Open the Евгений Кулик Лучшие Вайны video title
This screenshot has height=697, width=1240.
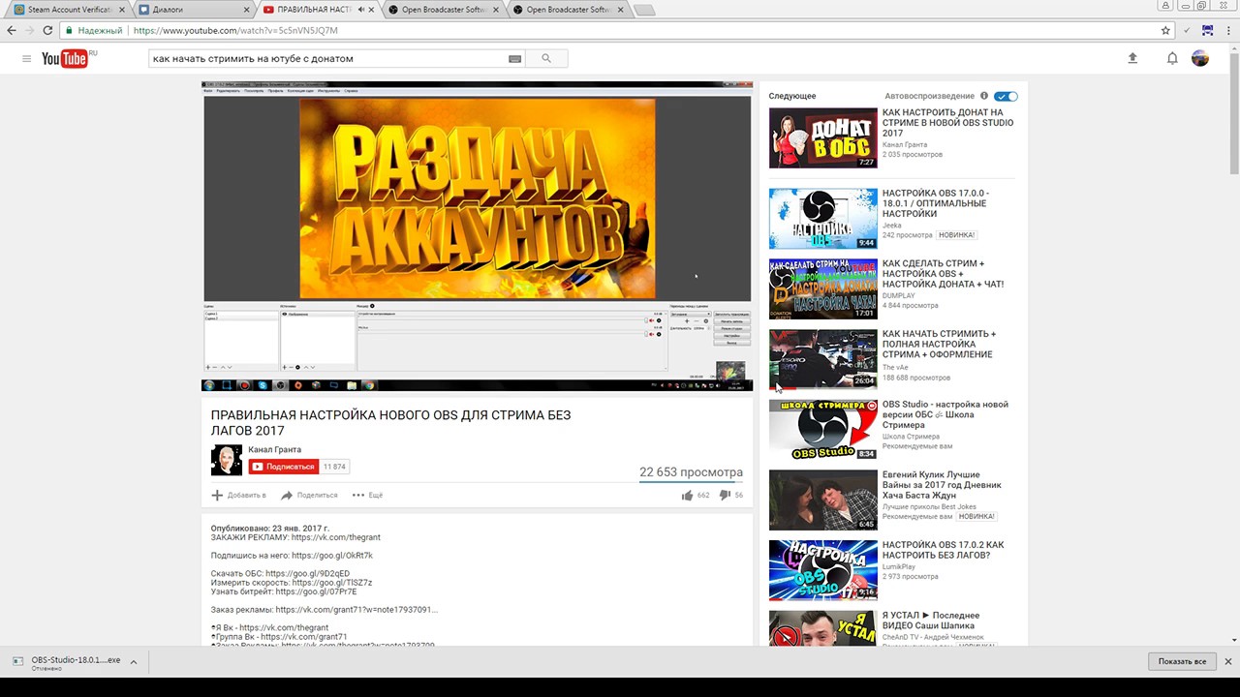(942, 485)
